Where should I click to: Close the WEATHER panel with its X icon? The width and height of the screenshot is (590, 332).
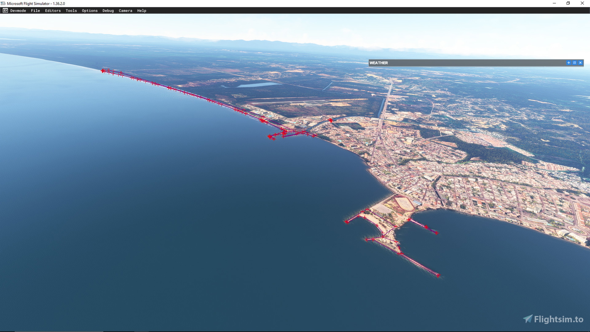point(580,62)
